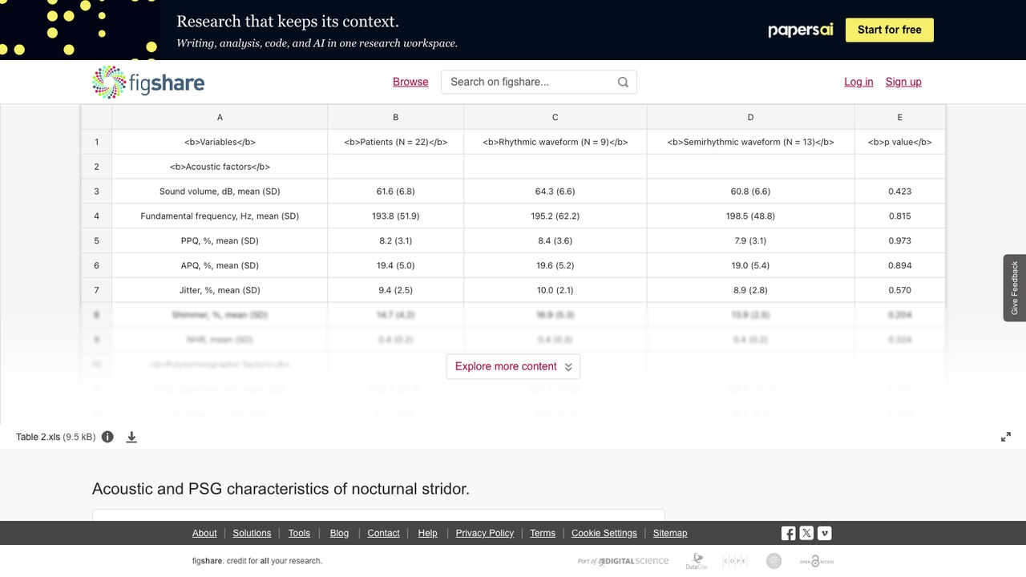Open the Sitemap footer link

670,533
